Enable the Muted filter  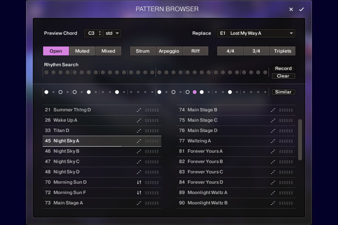[82, 51]
